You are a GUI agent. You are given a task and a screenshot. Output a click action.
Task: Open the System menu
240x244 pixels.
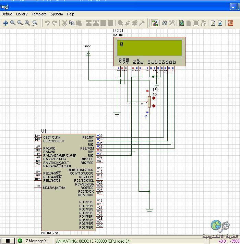tap(57, 14)
